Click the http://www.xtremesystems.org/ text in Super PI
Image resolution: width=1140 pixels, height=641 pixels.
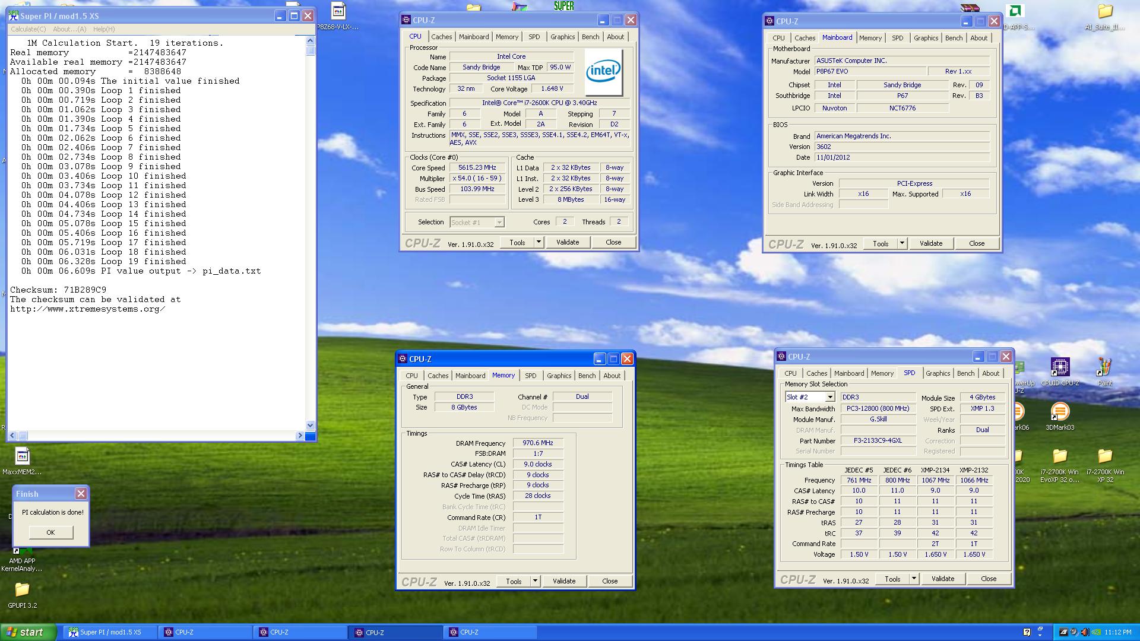pyautogui.click(x=87, y=309)
